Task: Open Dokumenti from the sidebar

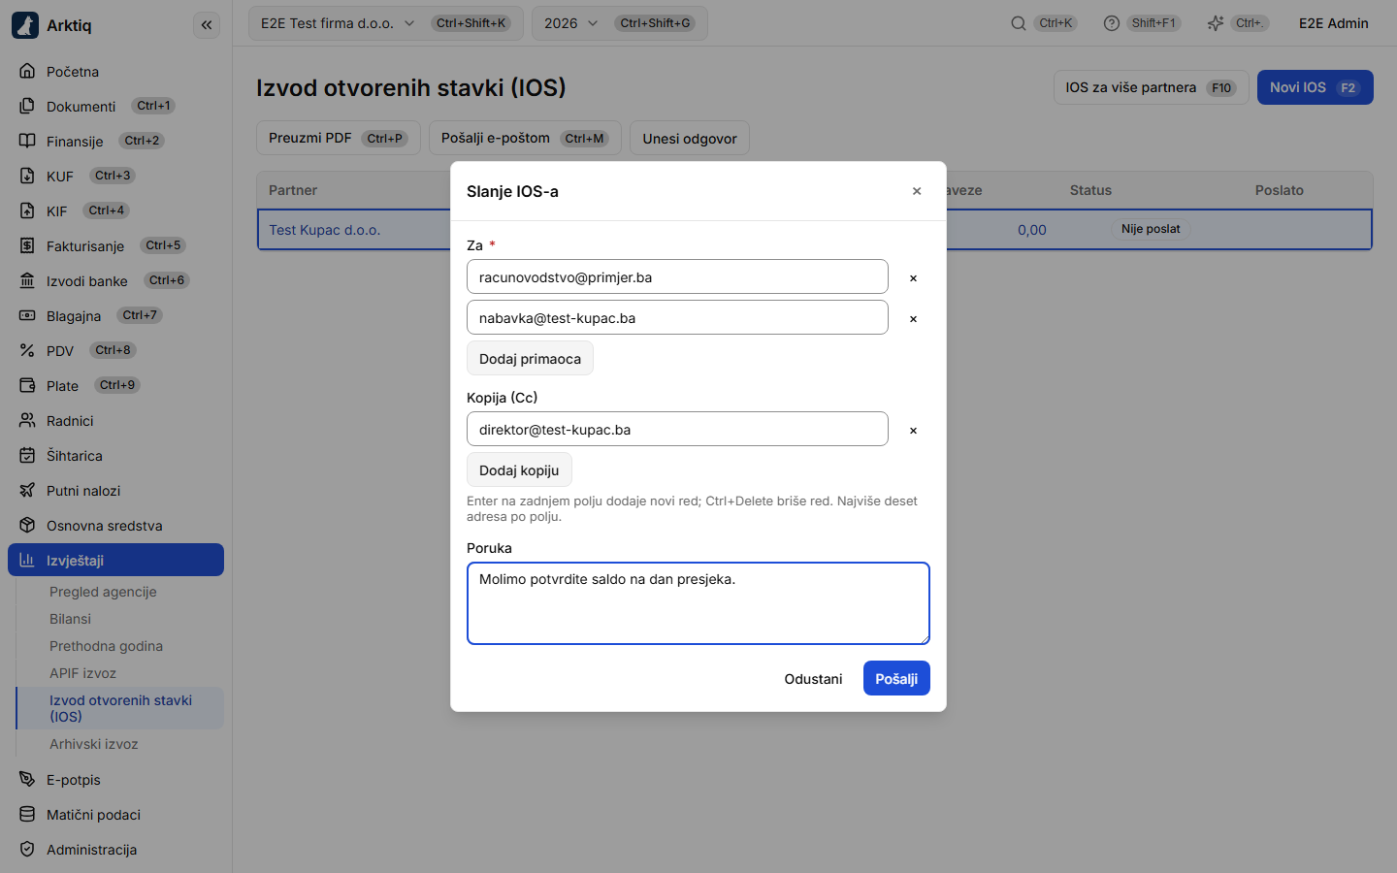Action: click(x=115, y=107)
